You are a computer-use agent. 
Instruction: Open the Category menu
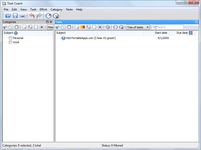pos(57,9)
